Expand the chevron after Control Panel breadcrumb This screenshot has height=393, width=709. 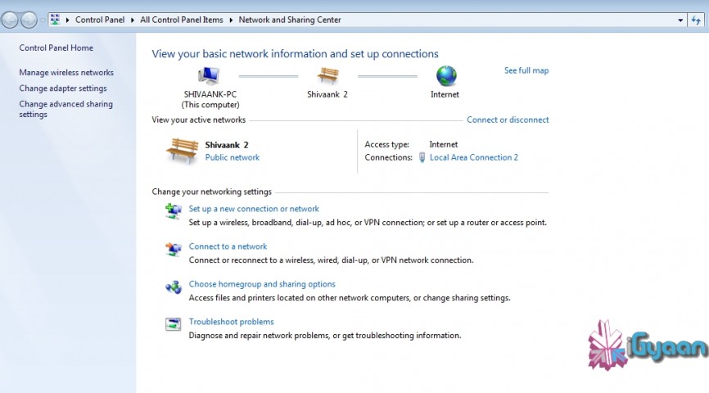tap(133, 20)
